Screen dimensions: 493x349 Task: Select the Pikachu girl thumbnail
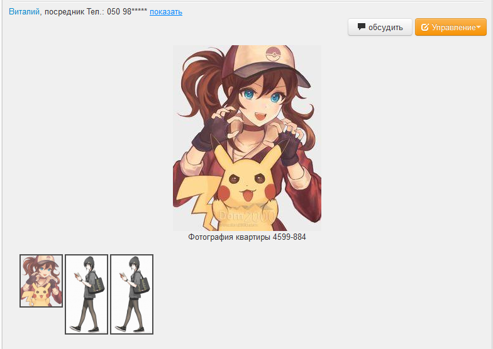click(x=42, y=281)
